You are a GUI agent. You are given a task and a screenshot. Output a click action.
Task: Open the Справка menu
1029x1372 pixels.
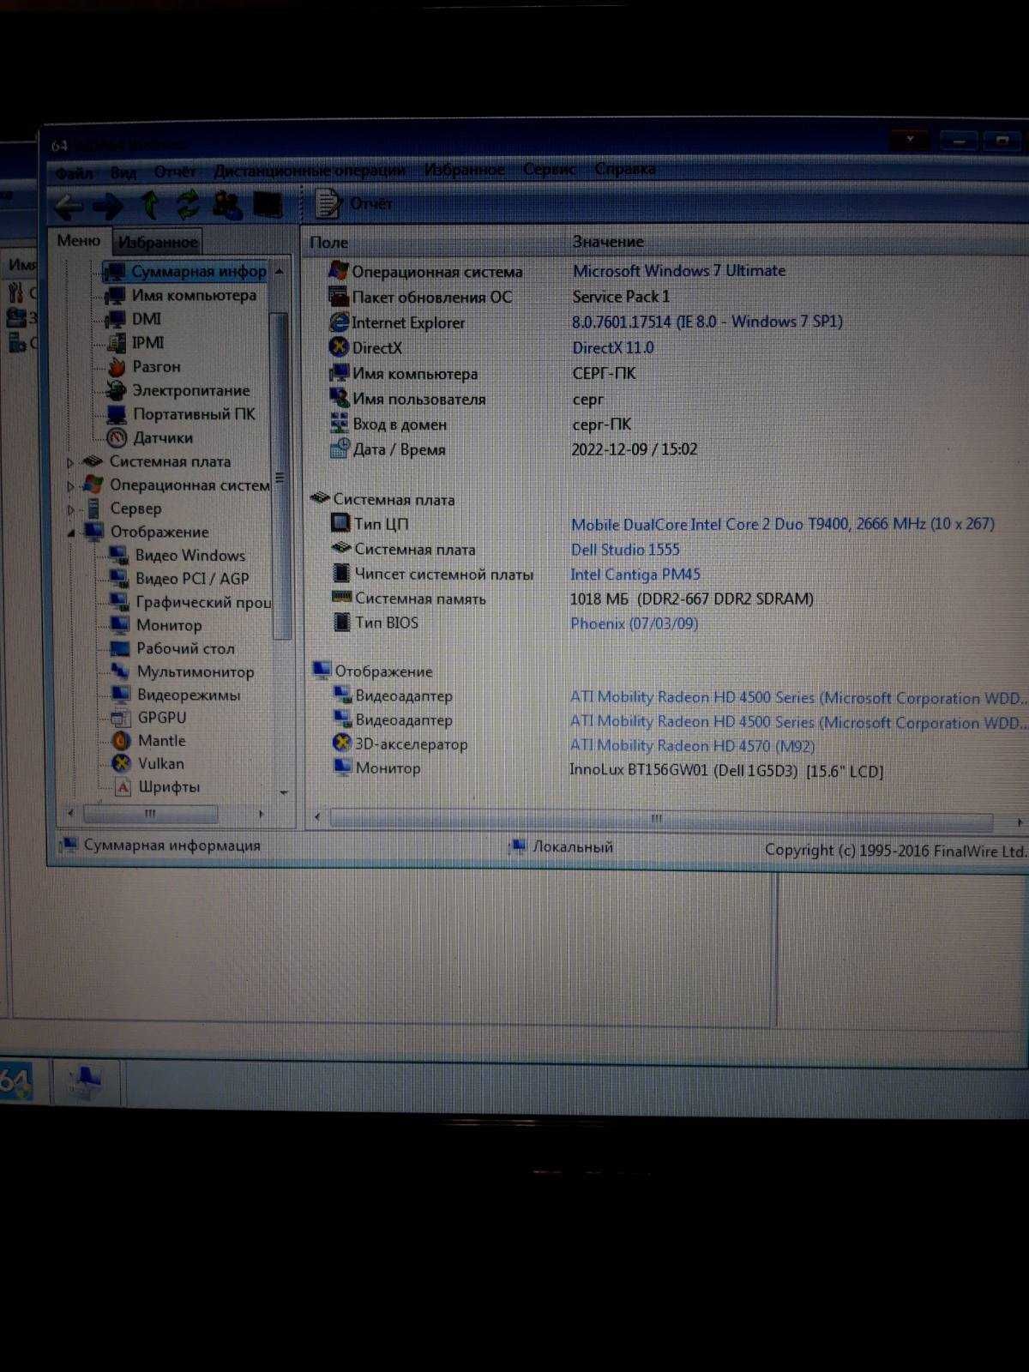(625, 169)
